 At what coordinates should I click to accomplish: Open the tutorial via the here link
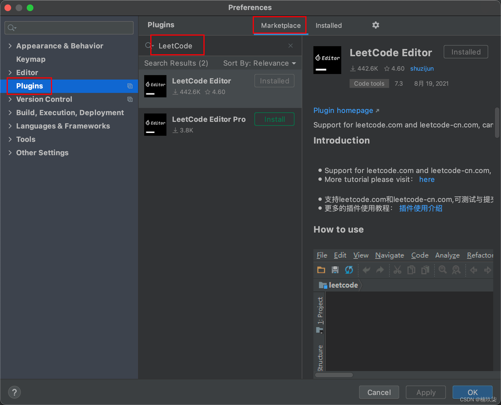coord(427,179)
